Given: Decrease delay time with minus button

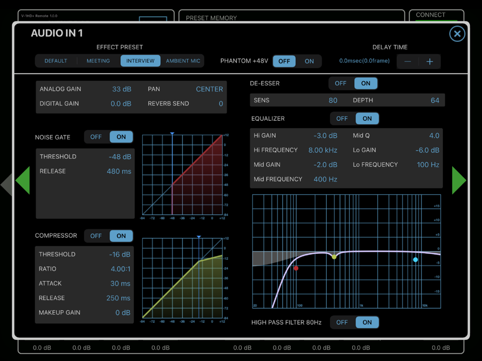Looking at the screenshot, I should point(407,61).
